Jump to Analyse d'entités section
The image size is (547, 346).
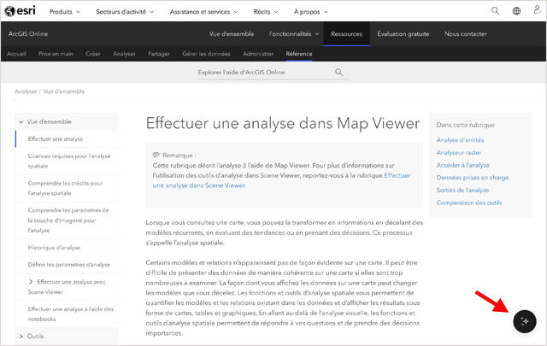(x=460, y=140)
